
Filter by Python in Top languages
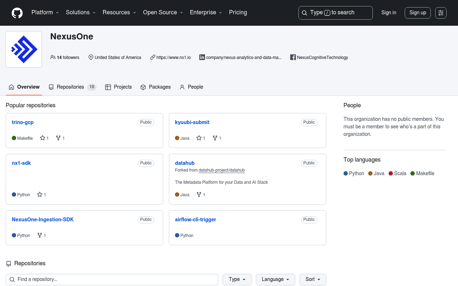pos(354,173)
